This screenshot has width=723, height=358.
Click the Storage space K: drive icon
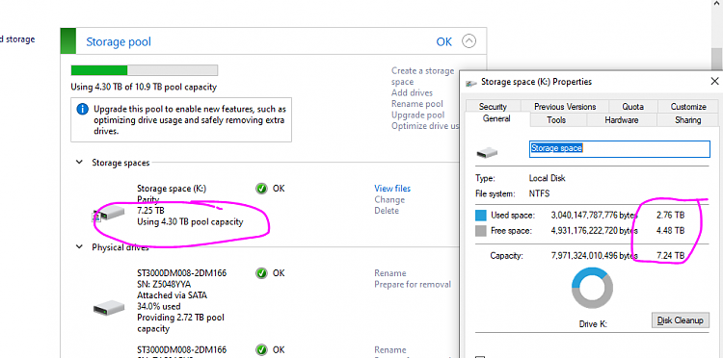109,214
